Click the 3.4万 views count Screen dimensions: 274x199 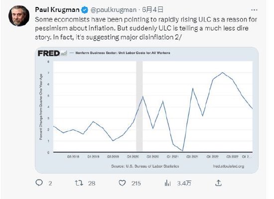click(x=184, y=183)
